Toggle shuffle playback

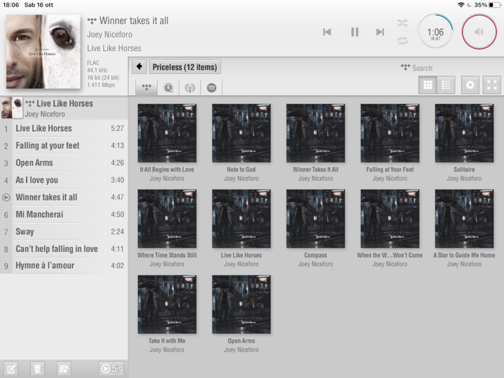[402, 23]
